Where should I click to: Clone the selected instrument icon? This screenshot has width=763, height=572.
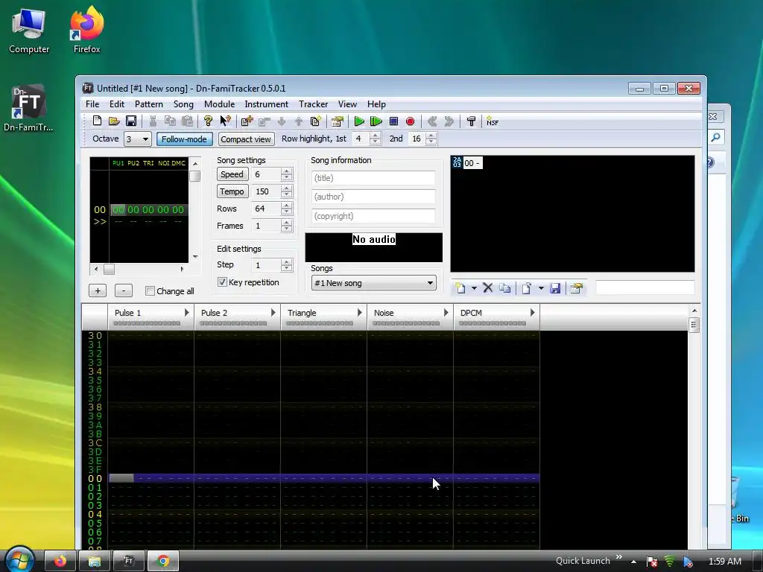[504, 288]
